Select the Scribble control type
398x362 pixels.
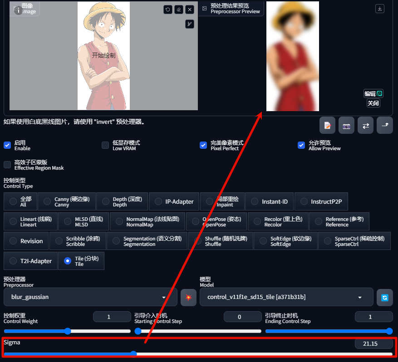(78, 241)
